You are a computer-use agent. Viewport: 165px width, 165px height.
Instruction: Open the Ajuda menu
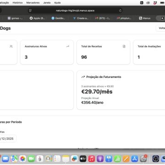57,3
